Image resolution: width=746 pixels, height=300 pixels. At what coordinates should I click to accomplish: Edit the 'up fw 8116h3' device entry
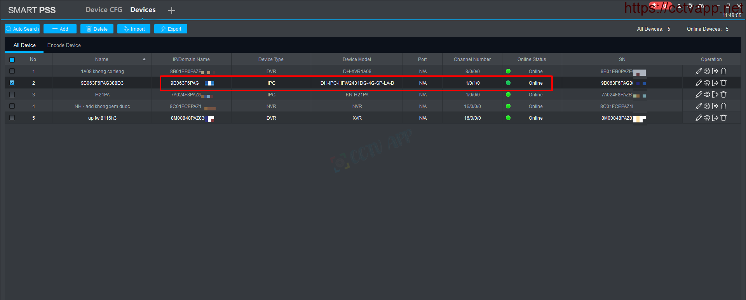click(x=699, y=118)
